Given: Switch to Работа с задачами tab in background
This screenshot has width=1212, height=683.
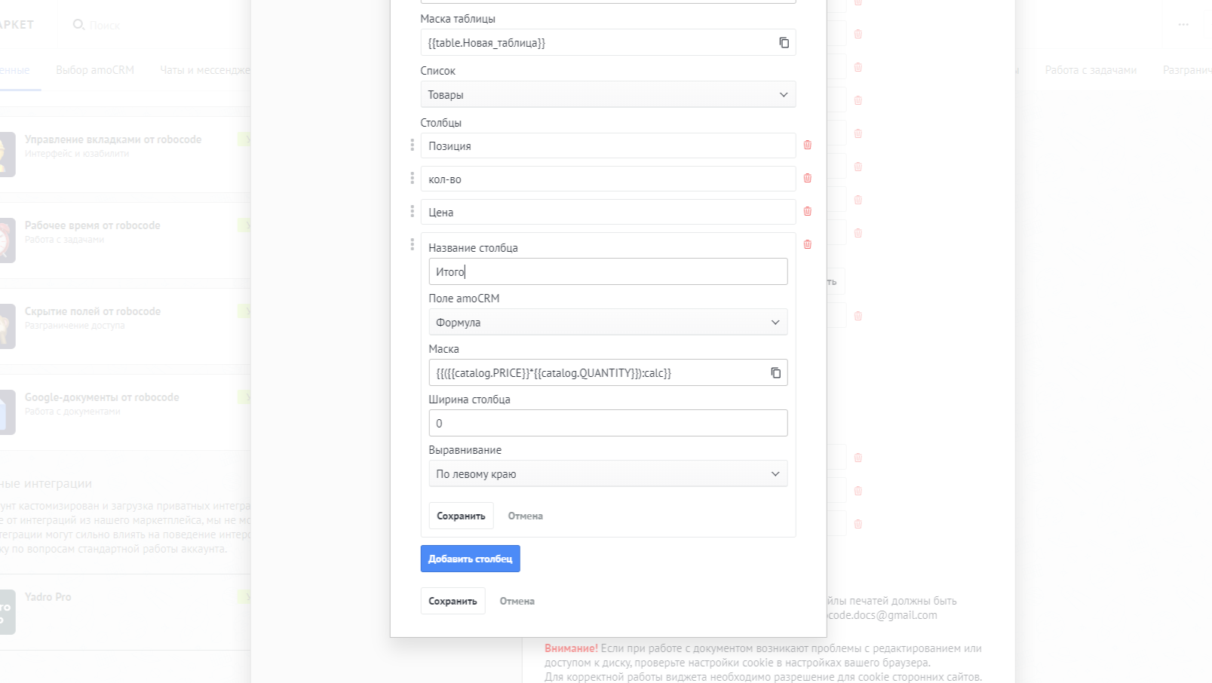Looking at the screenshot, I should click(1091, 70).
